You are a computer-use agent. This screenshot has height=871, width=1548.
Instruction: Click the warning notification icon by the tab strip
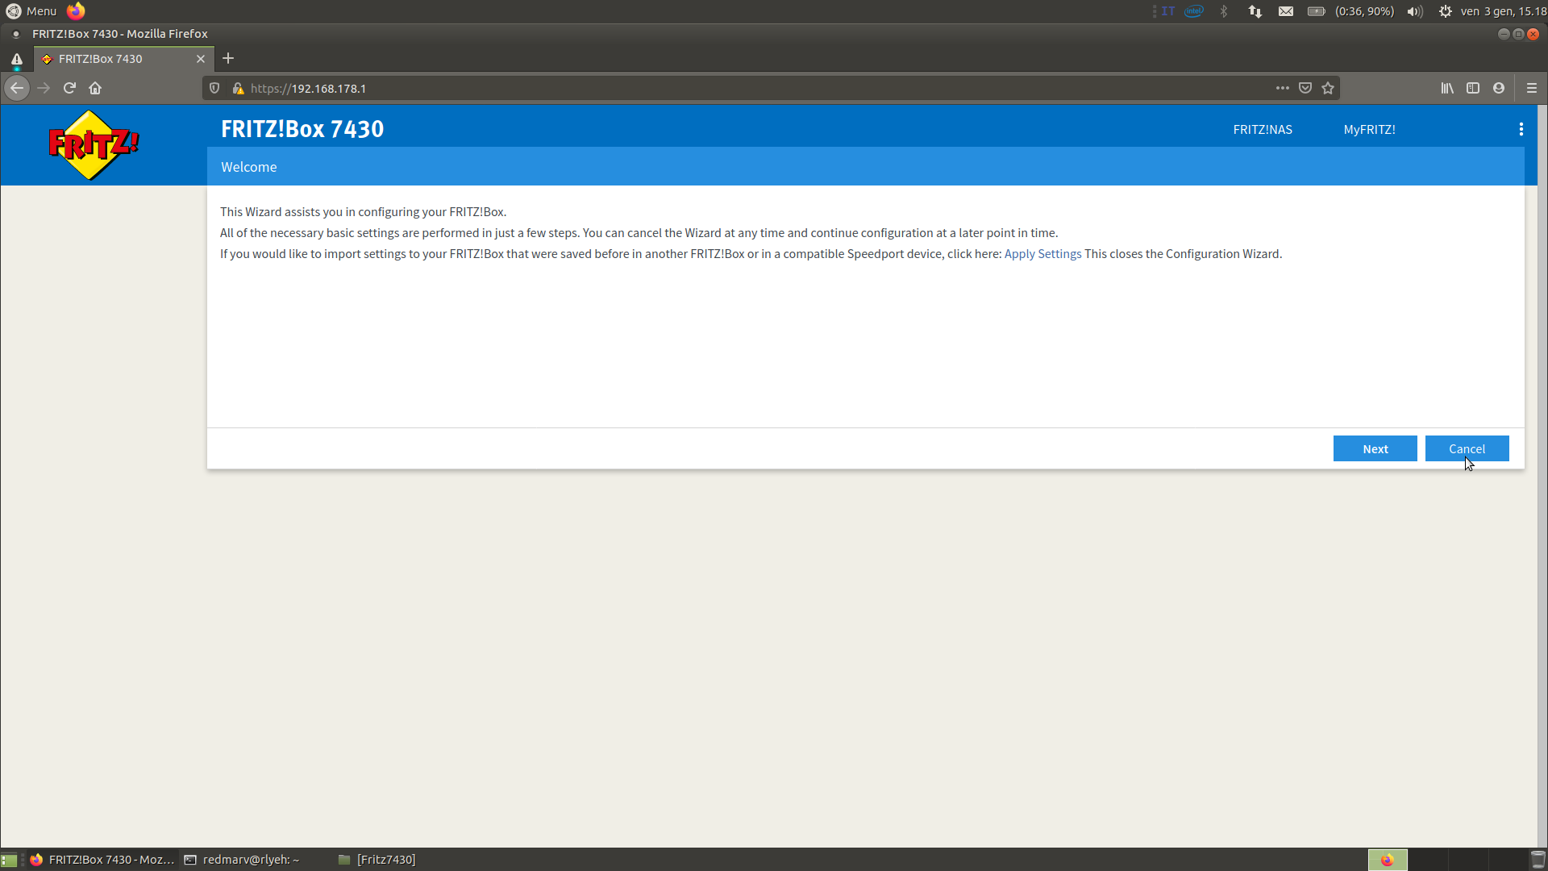pos(16,59)
